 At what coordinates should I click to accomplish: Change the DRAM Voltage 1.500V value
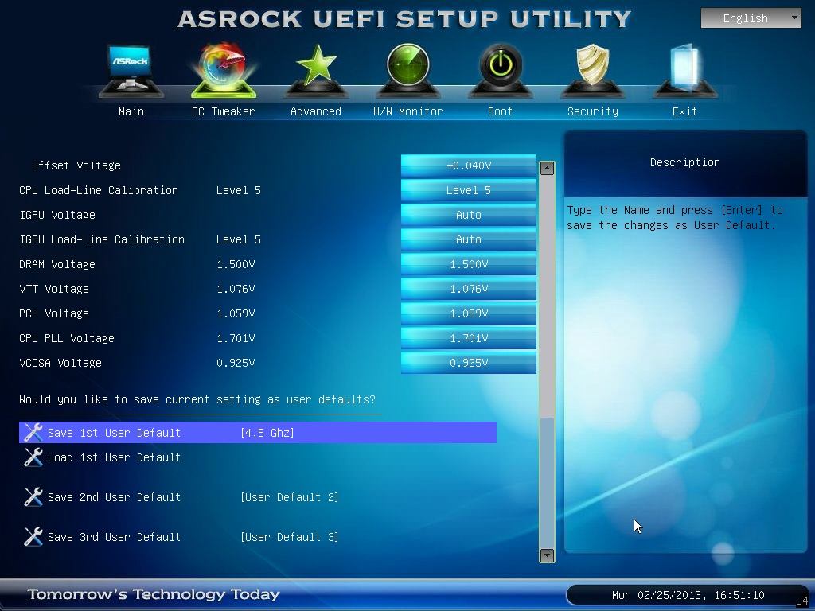point(469,264)
